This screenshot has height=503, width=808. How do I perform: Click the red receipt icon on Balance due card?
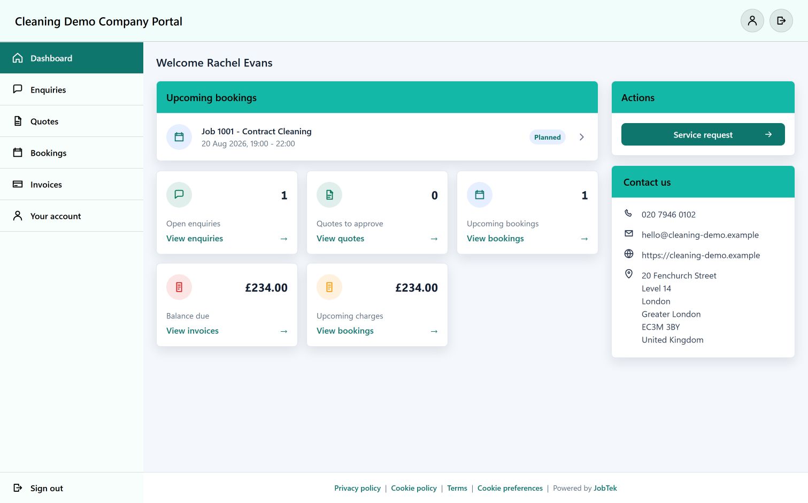pos(179,287)
